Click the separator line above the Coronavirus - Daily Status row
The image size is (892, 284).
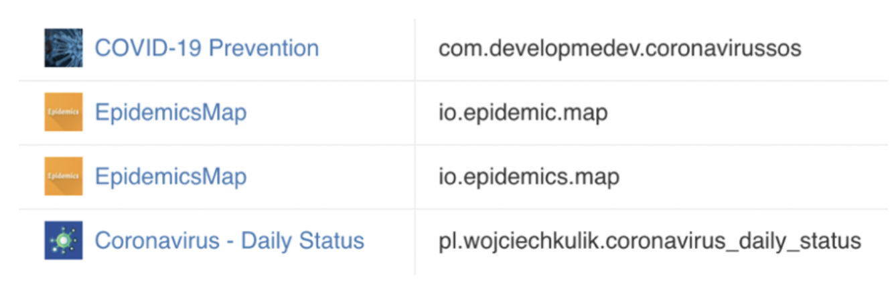pos(453,209)
